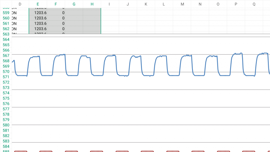Select empty cell J561

point(128,23)
